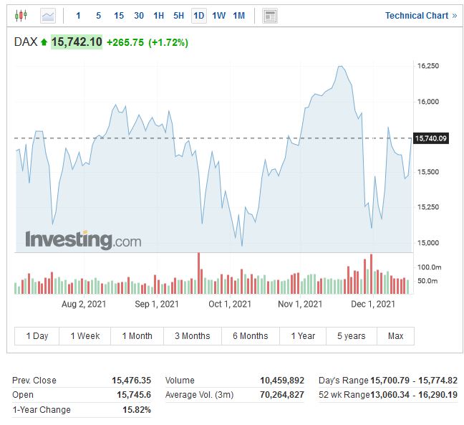The height and width of the screenshot is (425, 464).
Task: Click the Technical Chart double-arrow icon
Action: pyautogui.click(x=454, y=15)
